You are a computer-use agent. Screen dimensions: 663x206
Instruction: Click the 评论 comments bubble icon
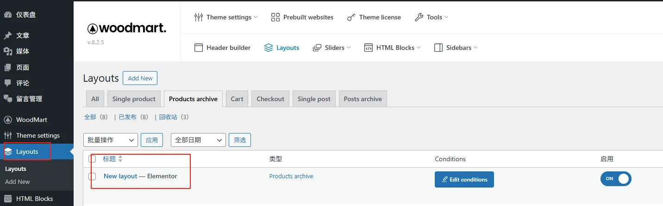(8, 83)
